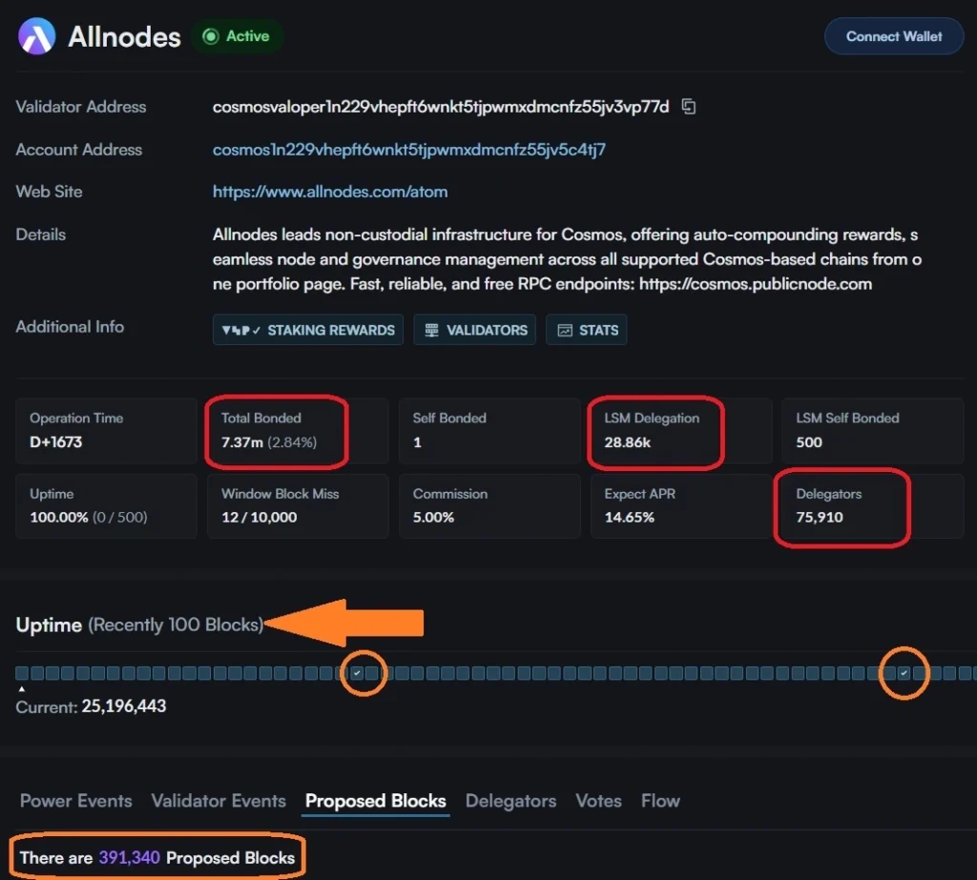Image resolution: width=977 pixels, height=880 pixels.
Task: Open the Staking Rewards info badge
Action: click(308, 330)
